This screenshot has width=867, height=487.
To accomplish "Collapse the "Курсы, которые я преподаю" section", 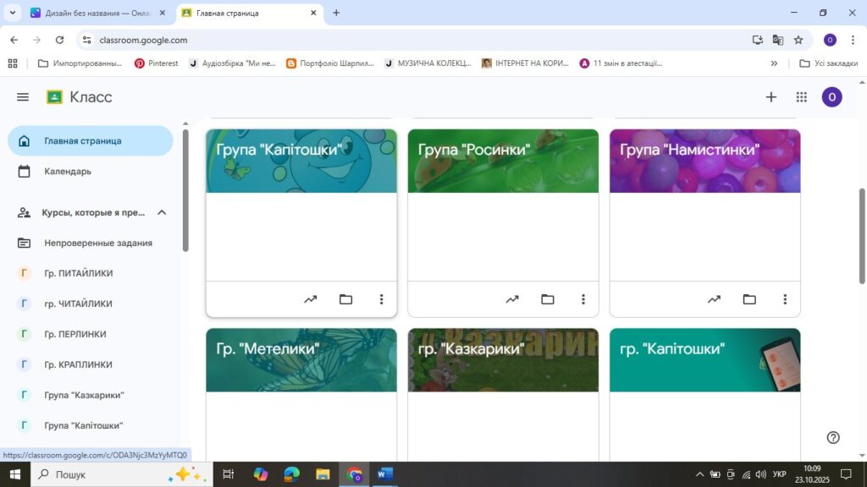I will [162, 212].
